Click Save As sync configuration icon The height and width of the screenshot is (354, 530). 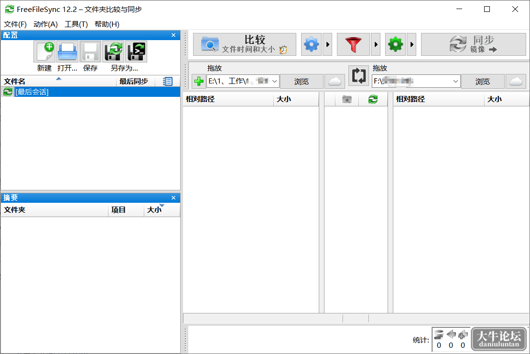[113, 52]
